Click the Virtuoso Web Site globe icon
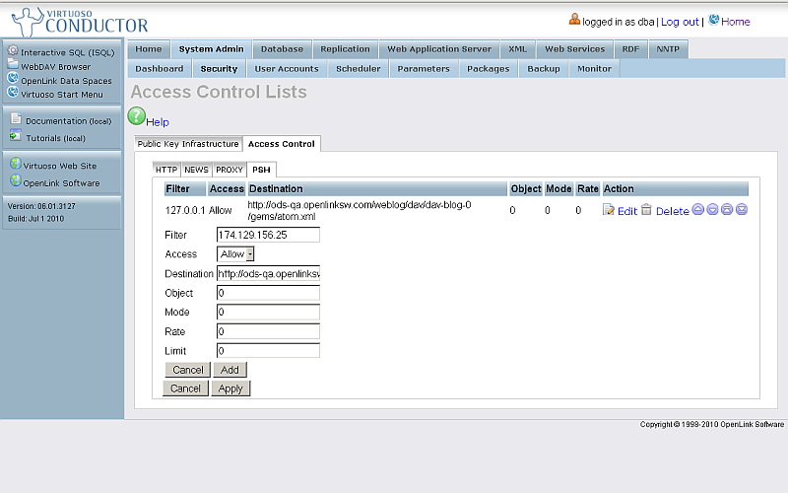 click(x=16, y=164)
